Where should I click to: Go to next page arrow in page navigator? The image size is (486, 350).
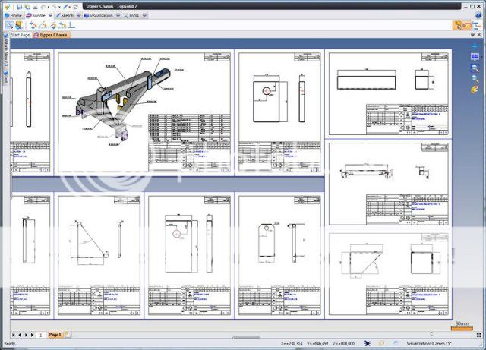coord(26,335)
